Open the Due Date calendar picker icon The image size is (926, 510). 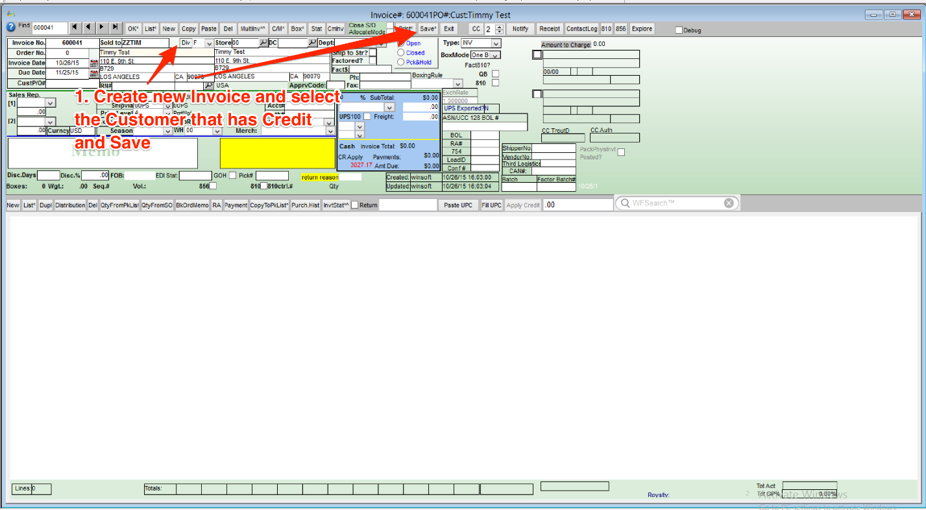click(93, 73)
